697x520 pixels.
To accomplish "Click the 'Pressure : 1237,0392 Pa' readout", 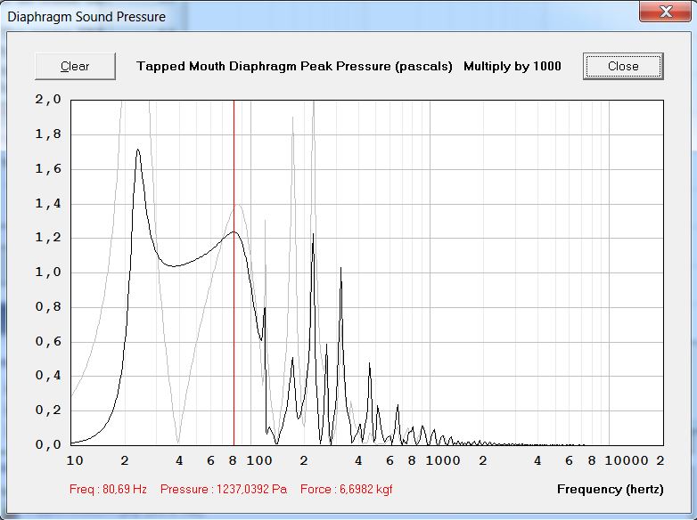I will point(224,490).
